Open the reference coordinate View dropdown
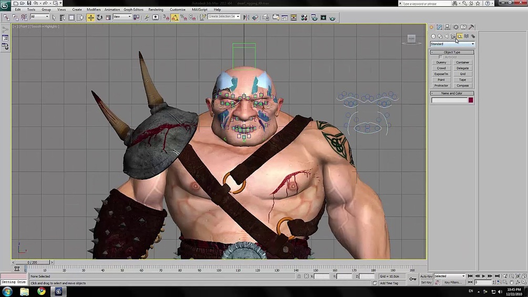Viewport: 528px width, 297px height. tap(122, 16)
